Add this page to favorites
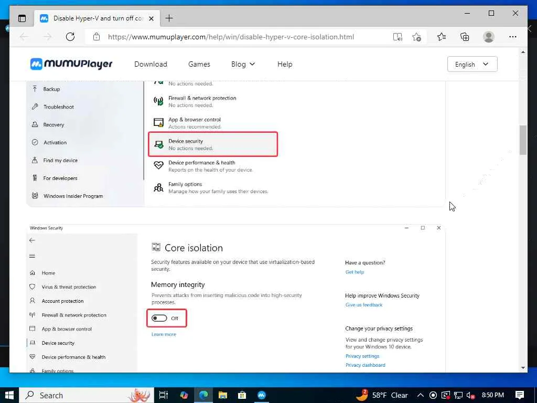Screen dimensions: 537x403 tap(416, 37)
